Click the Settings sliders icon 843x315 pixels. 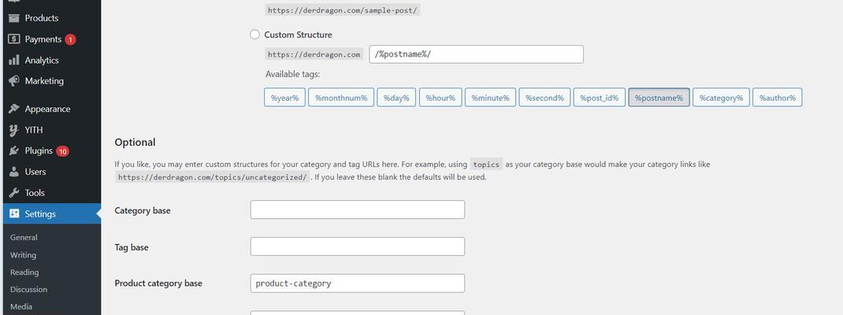pos(14,214)
